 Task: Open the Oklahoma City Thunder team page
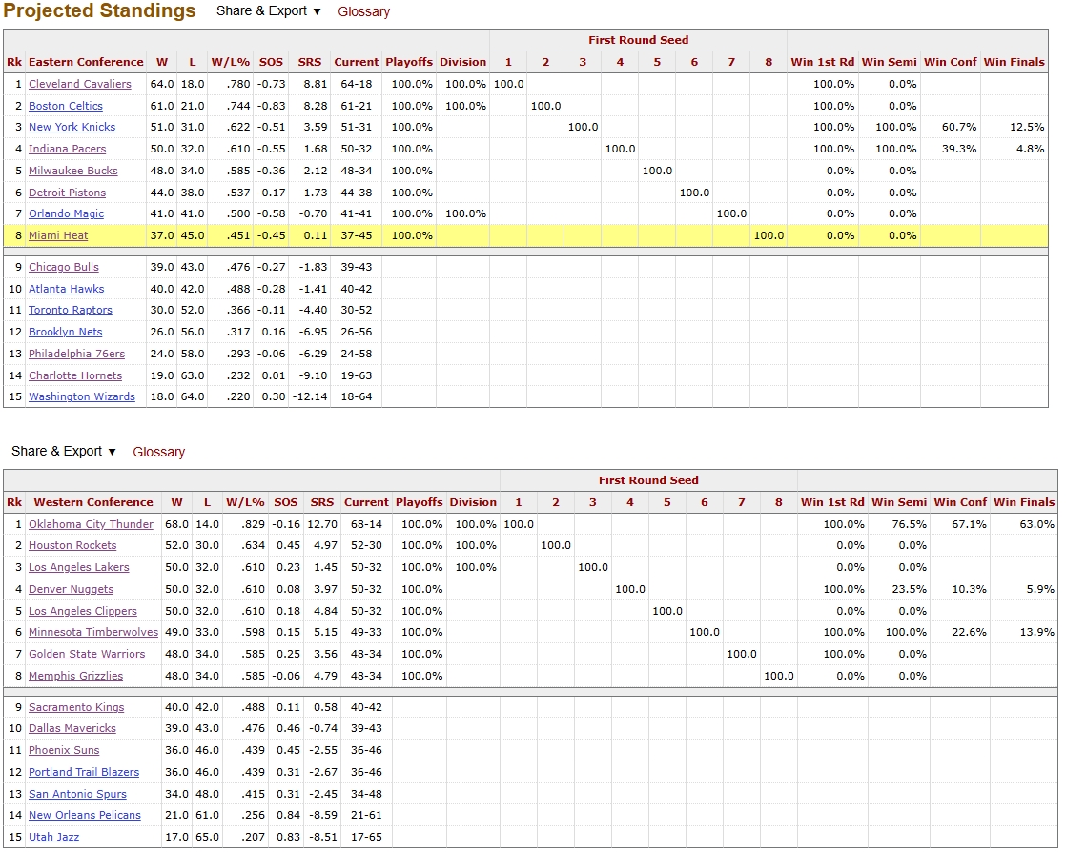(91, 524)
